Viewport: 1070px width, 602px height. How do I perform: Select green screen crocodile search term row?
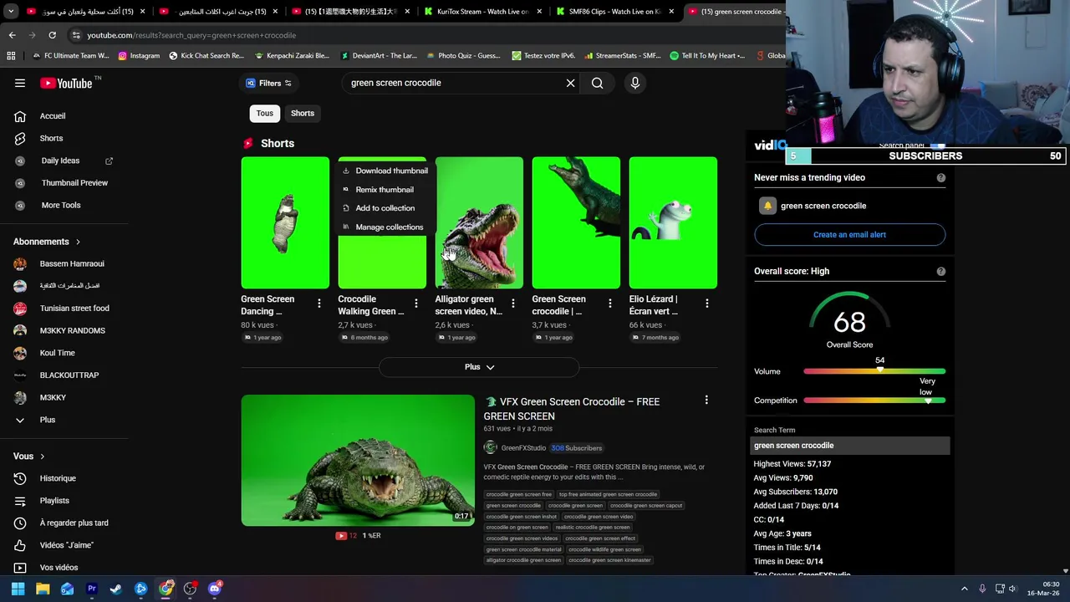(850, 446)
